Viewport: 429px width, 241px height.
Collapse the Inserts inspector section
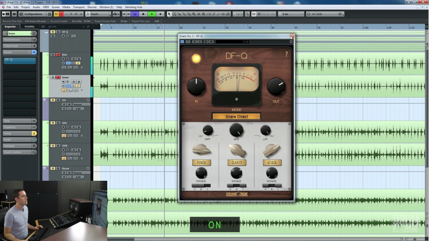coord(20,52)
